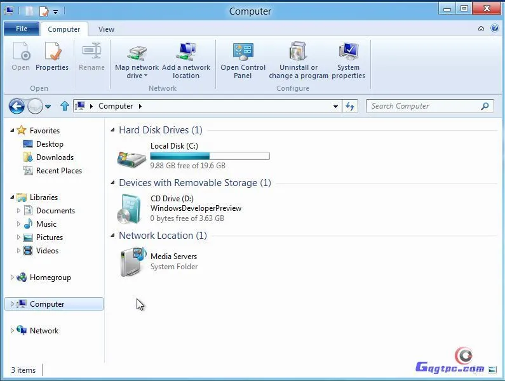The image size is (505, 381).
Task: Click the refresh button beside address bar
Action: (350, 107)
